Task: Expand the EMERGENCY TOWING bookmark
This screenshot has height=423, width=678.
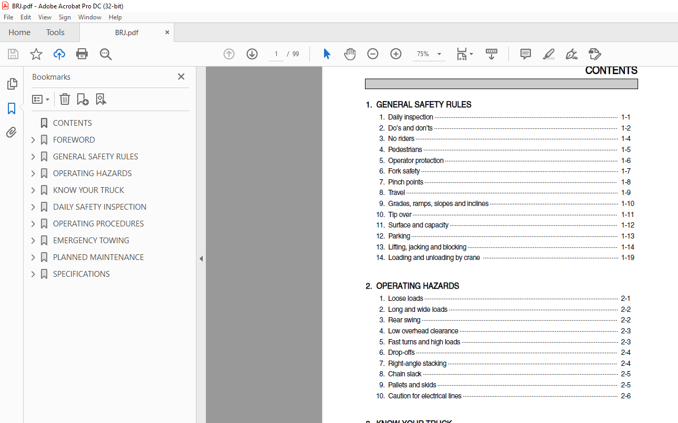Action: [33, 241]
